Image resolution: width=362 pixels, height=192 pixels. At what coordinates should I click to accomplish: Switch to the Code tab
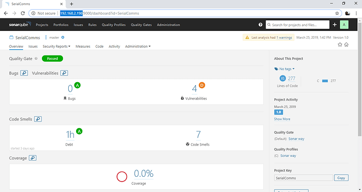tap(99, 46)
